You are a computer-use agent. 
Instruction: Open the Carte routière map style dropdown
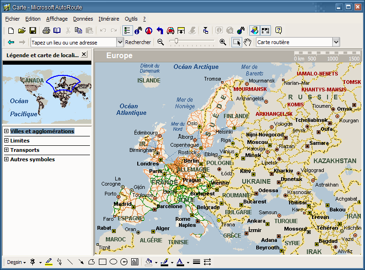click(x=335, y=42)
